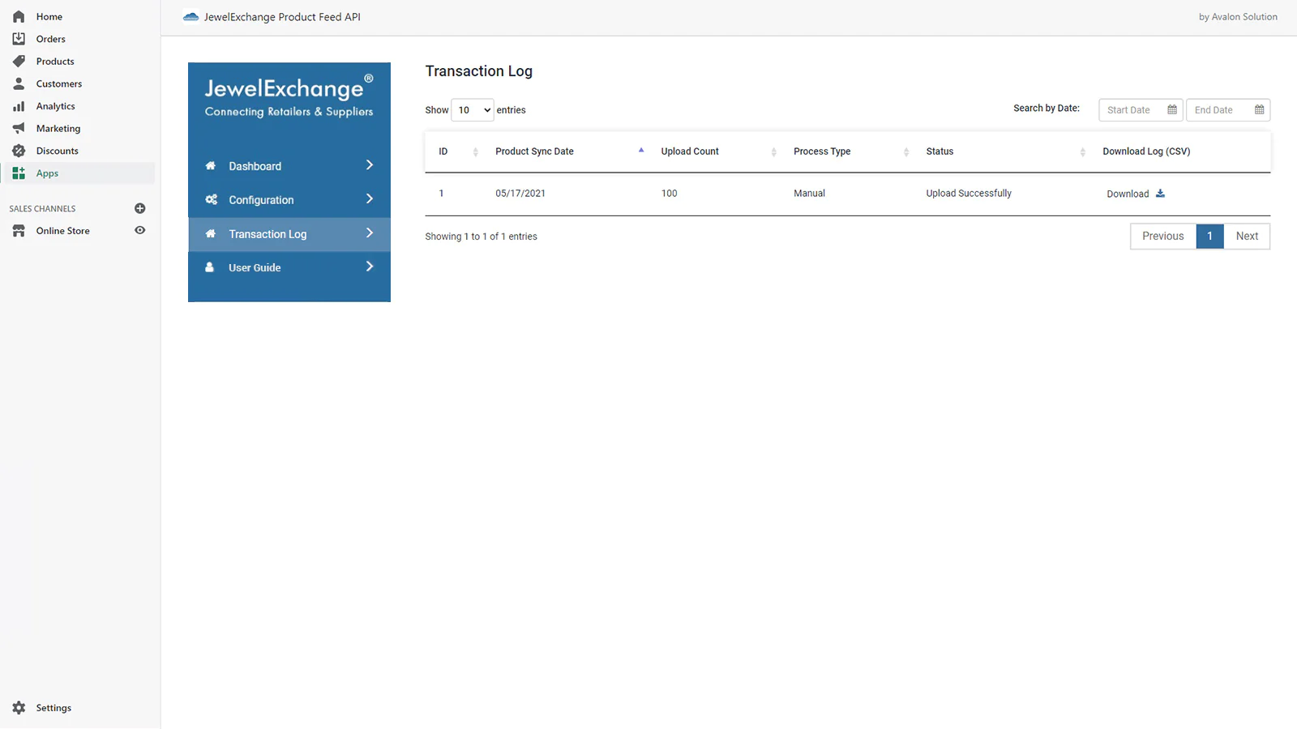
Task: Click the Upload Successfully status cell
Action: coord(969,193)
